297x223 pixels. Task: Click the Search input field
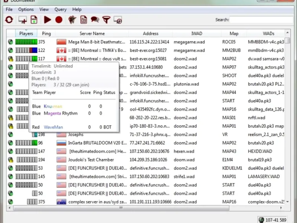(261, 20)
